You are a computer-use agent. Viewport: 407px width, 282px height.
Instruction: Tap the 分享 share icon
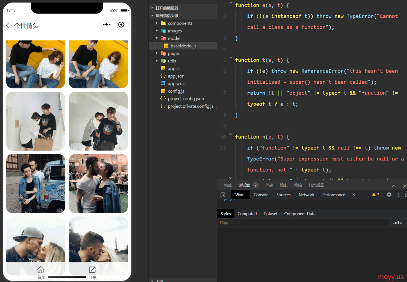(92, 269)
